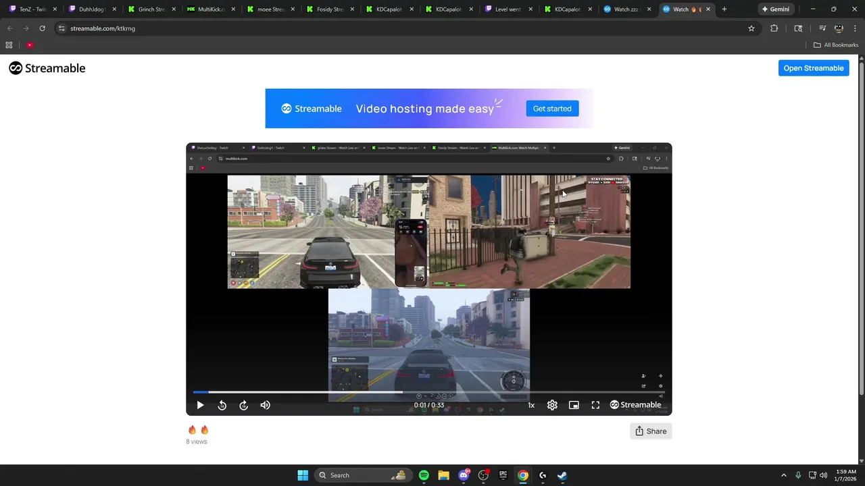Switch to the Level went tab
Image resolution: width=865 pixels, height=486 pixels.
click(508, 9)
